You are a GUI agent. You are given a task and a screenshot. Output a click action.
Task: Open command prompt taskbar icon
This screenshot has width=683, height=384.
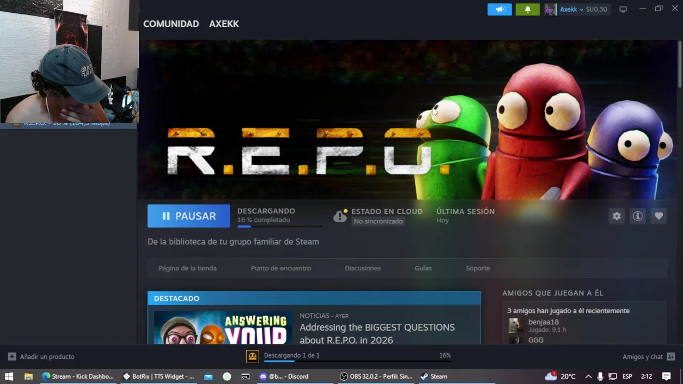245,377
